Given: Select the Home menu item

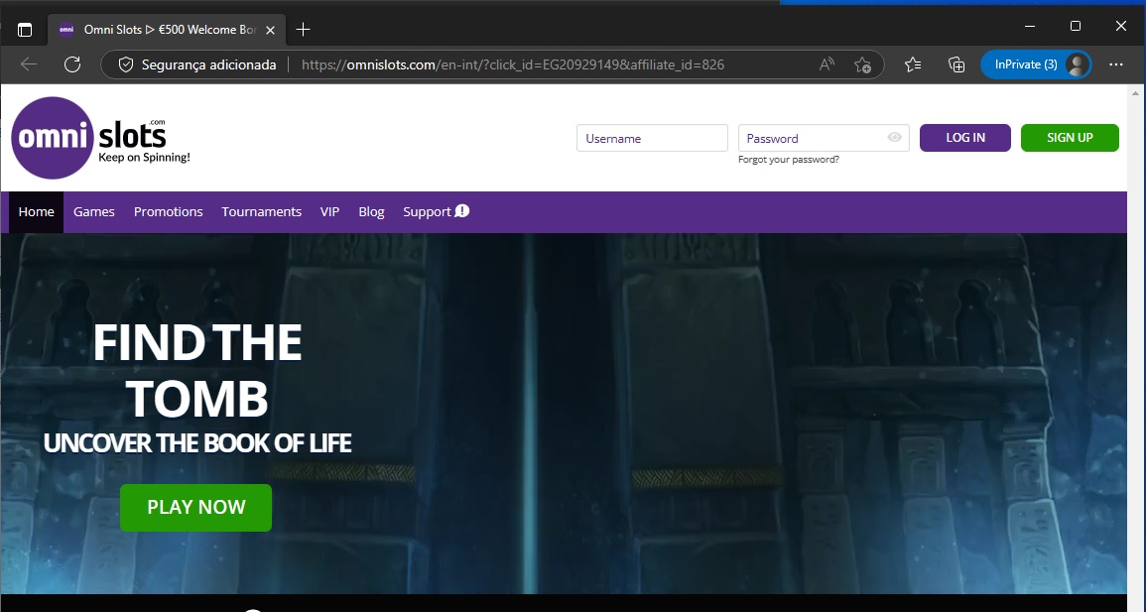Looking at the screenshot, I should point(36,211).
